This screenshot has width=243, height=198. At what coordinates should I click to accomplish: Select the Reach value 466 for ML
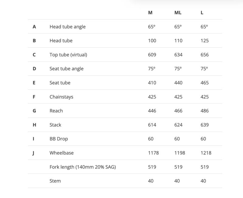click(178, 111)
